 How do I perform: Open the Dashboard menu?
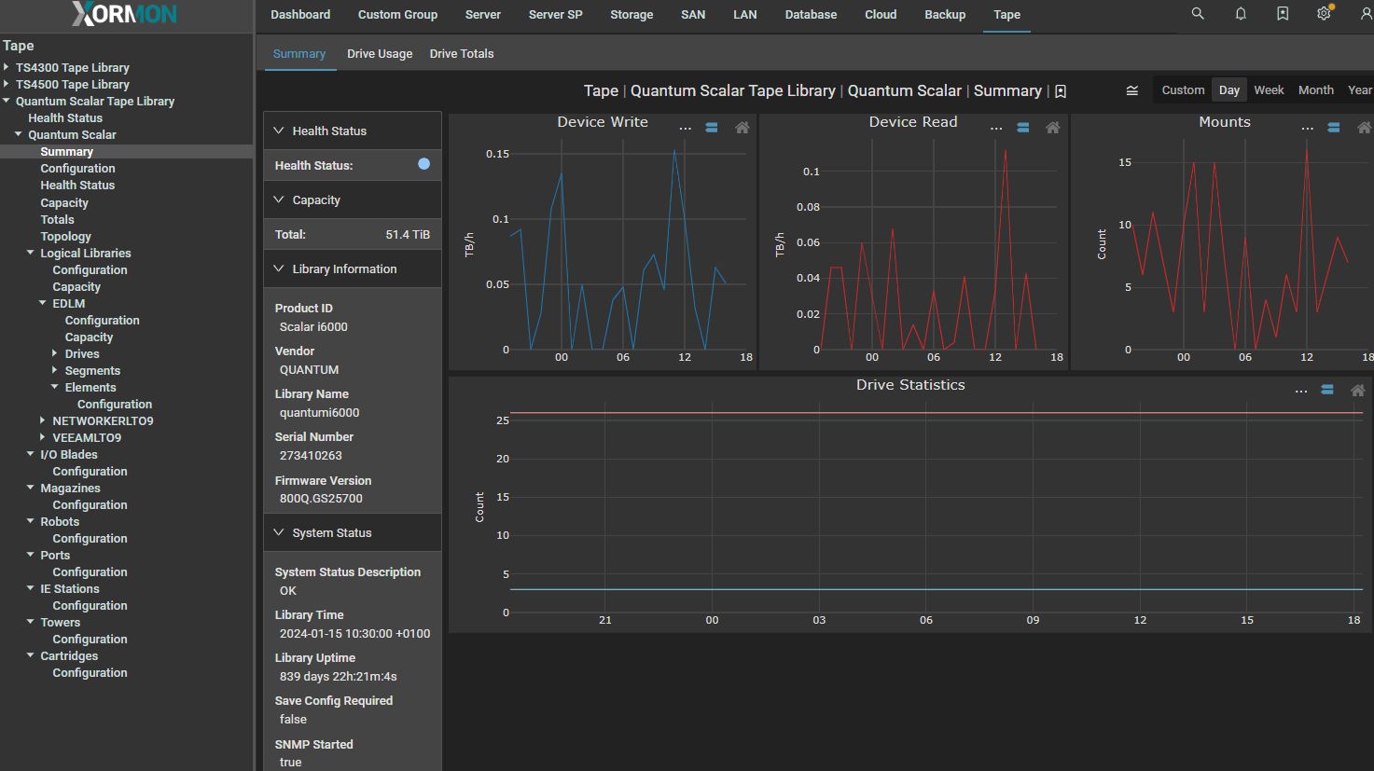pos(300,15)
